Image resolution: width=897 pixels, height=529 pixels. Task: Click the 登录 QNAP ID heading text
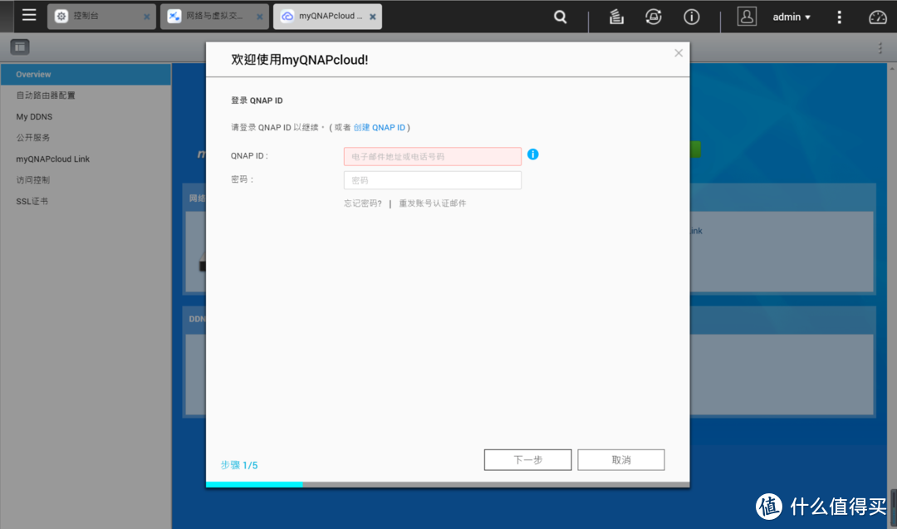[257, 100]
